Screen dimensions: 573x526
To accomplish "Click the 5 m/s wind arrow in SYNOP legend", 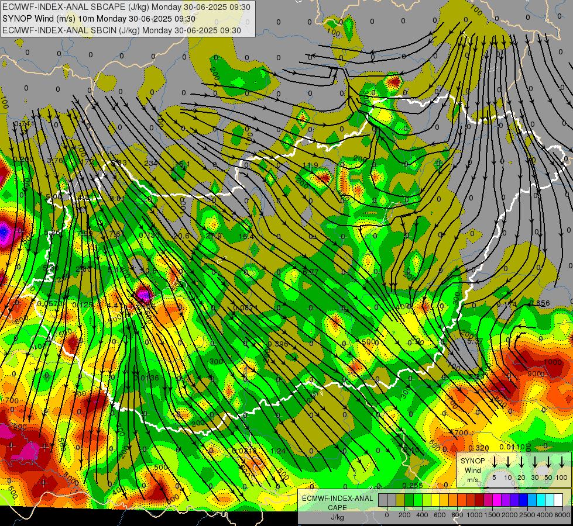I will (x=494, y=462).
